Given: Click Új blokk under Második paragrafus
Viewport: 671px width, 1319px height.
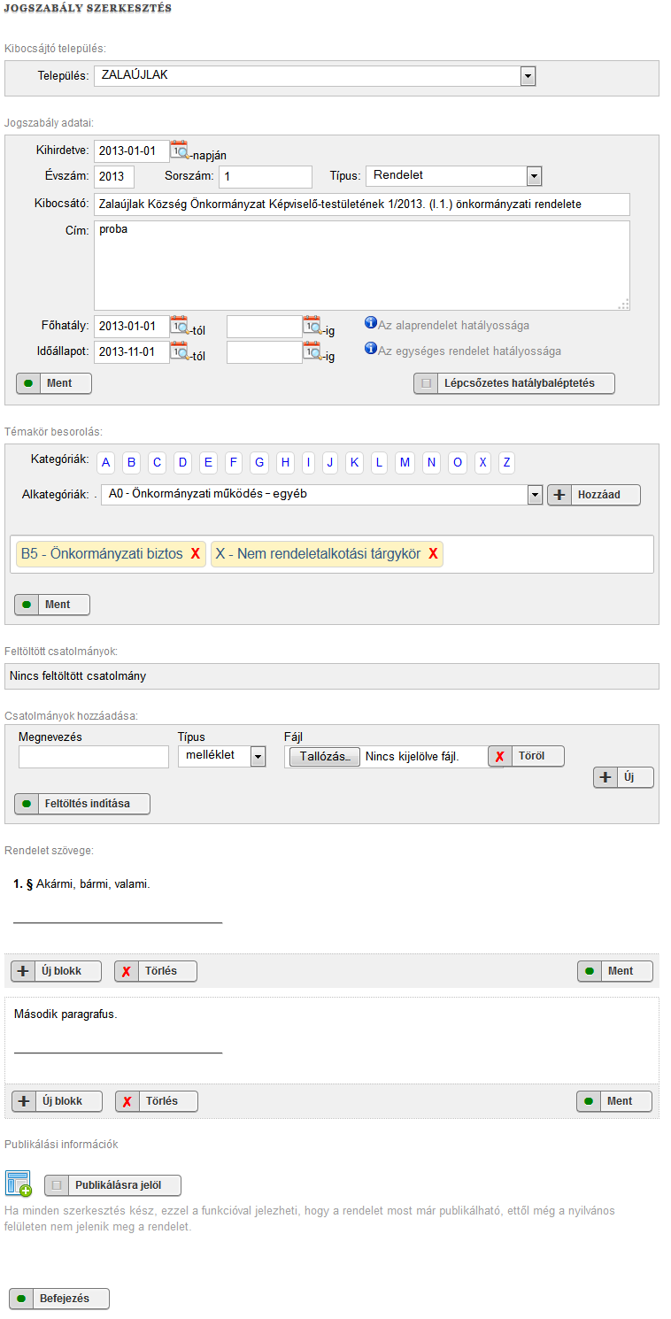Looking at the screenshot, I should [x=57, y=1101].
